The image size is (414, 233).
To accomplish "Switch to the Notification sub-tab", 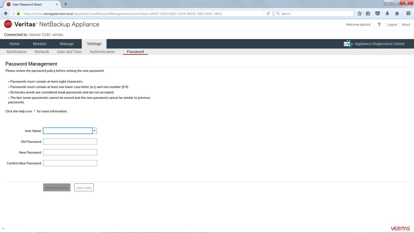I will click(17, 52).
